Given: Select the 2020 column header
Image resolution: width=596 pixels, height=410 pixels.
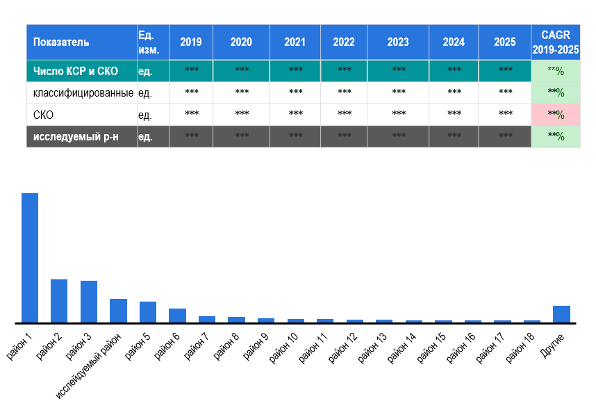Looking at the screenshot, I should (x=241, y=42).
